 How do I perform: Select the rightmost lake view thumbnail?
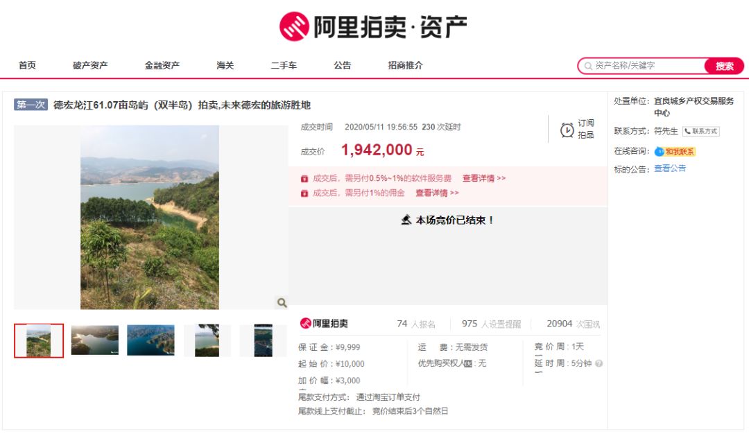click(x=264, y=340)
